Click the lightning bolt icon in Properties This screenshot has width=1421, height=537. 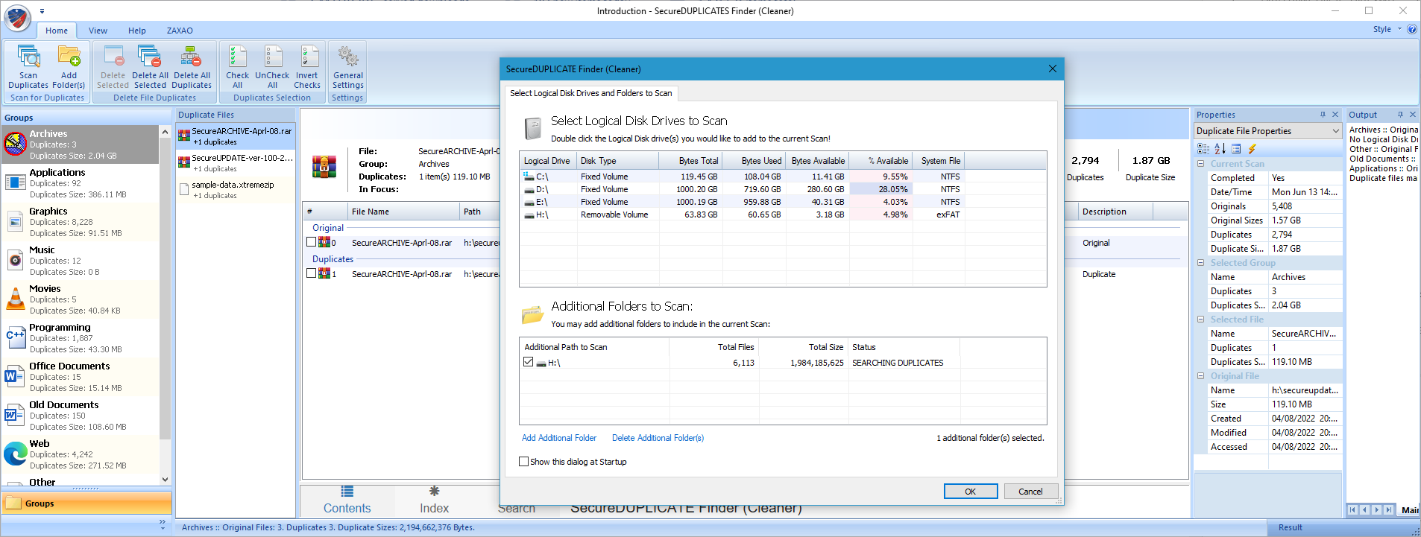1253,149
